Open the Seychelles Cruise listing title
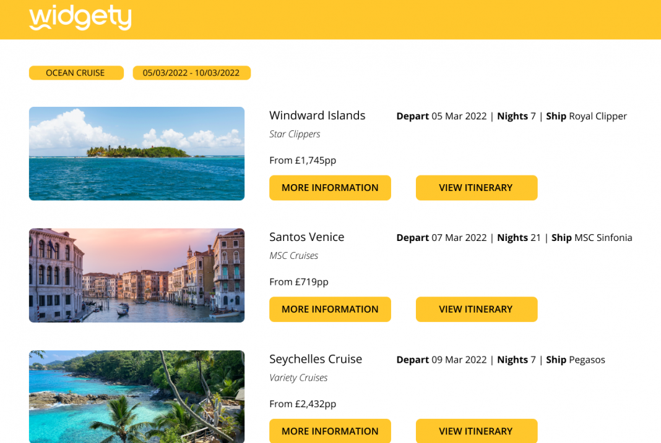The height and width of the screenshot is (443, 661). [x=316, y=359]
